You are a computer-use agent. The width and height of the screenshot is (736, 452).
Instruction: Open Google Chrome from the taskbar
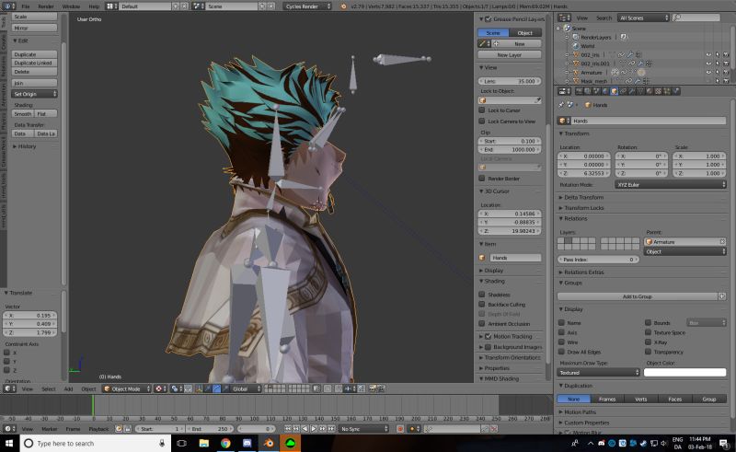[x=225, y=443]
